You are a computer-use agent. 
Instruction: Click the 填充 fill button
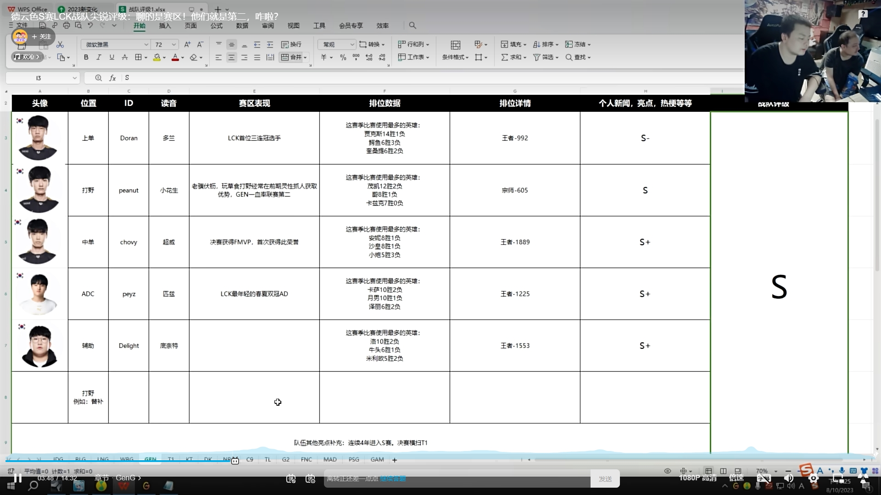(x=513, y=44)
